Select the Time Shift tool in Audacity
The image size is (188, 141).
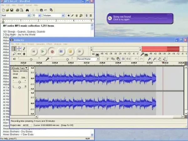[x=19, y=54]
